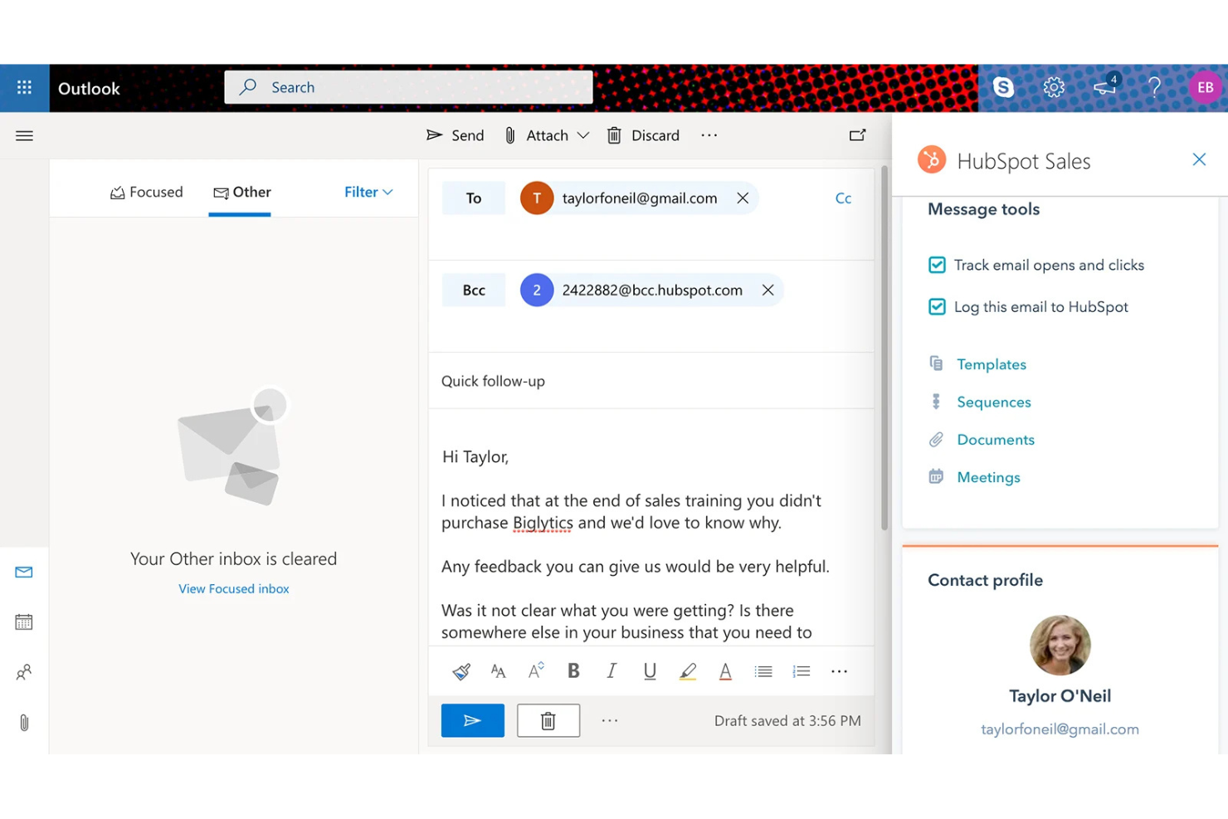This screenshot has width=1228, height=819.
Task: Open more compose actions in top toolbar
Action: click(709, 135)
